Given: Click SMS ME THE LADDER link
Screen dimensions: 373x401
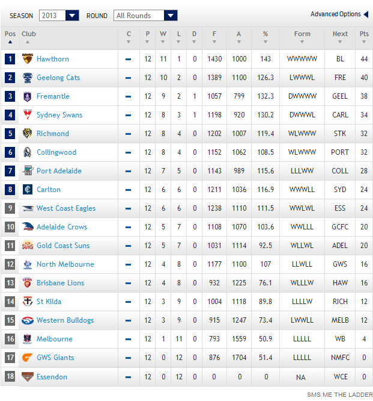Looking at the screenshot, I should coord(339,395).
